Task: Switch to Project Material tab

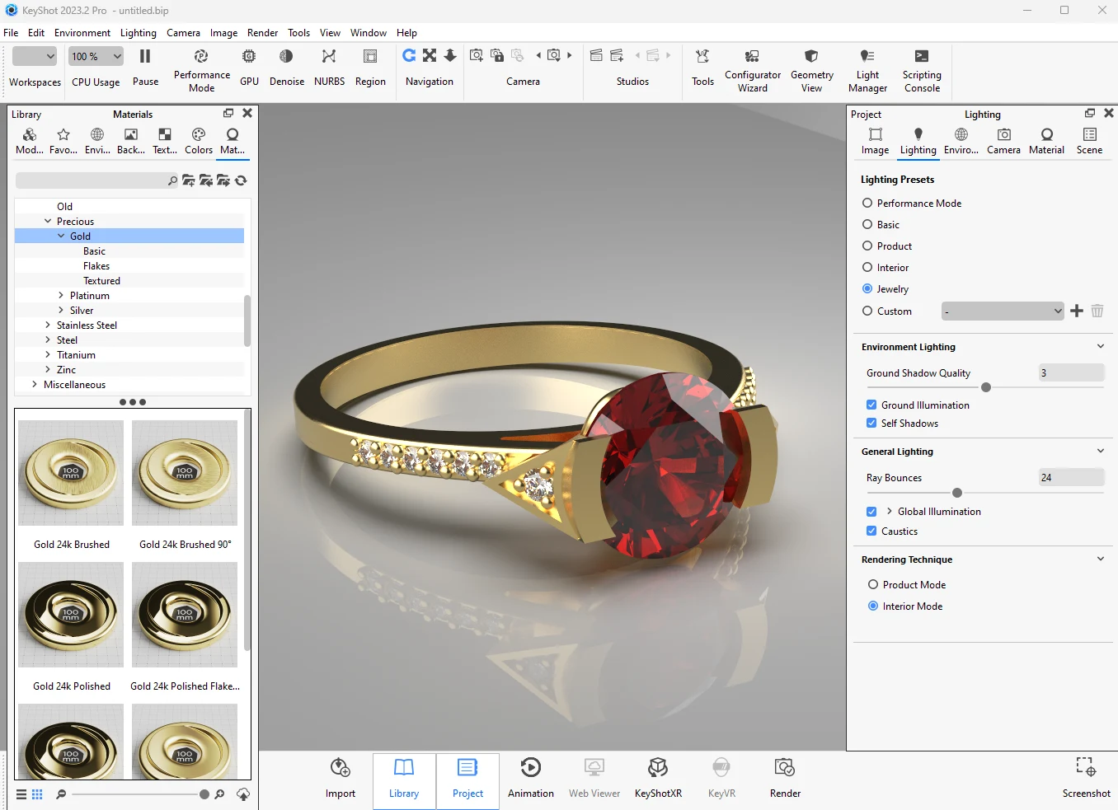Action: [x=1046, y=141]
